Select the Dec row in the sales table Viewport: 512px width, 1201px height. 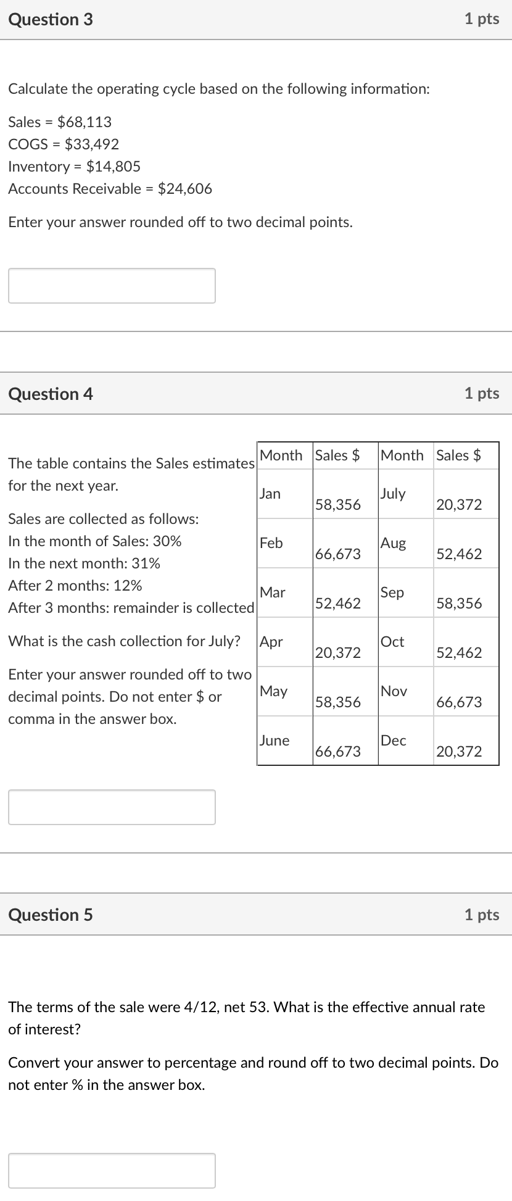393,741
